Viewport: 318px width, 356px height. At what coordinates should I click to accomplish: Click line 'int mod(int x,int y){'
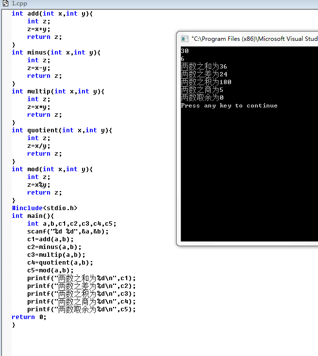tap(52, 169)
